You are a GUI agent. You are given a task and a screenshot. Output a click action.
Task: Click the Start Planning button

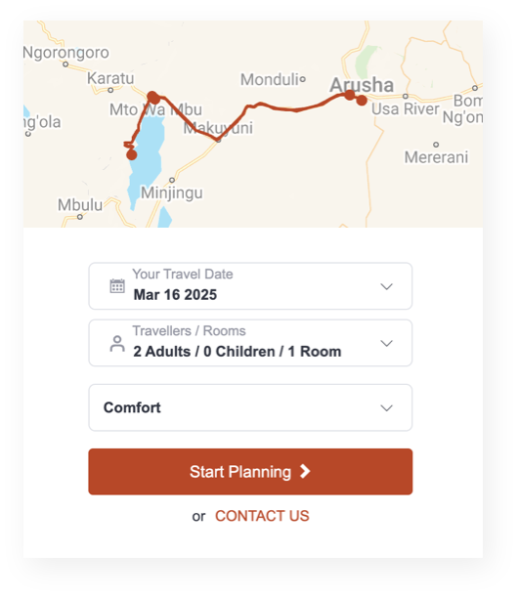pyautogui.click(x=250, y=472)
